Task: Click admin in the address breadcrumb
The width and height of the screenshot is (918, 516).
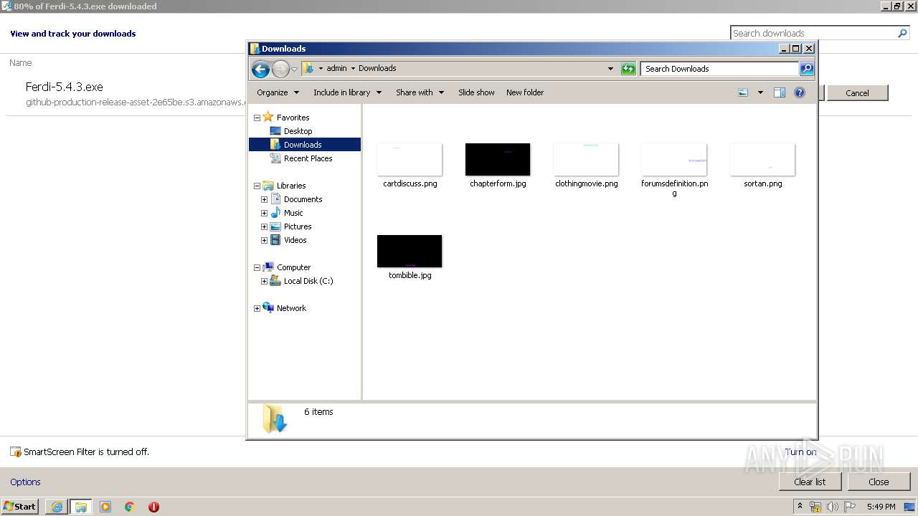Action: click(x=336, y=69)
